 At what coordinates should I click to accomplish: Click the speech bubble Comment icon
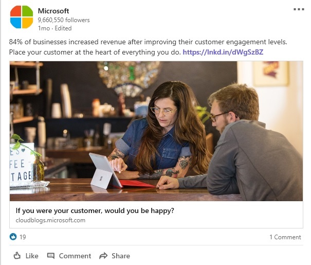51,256
